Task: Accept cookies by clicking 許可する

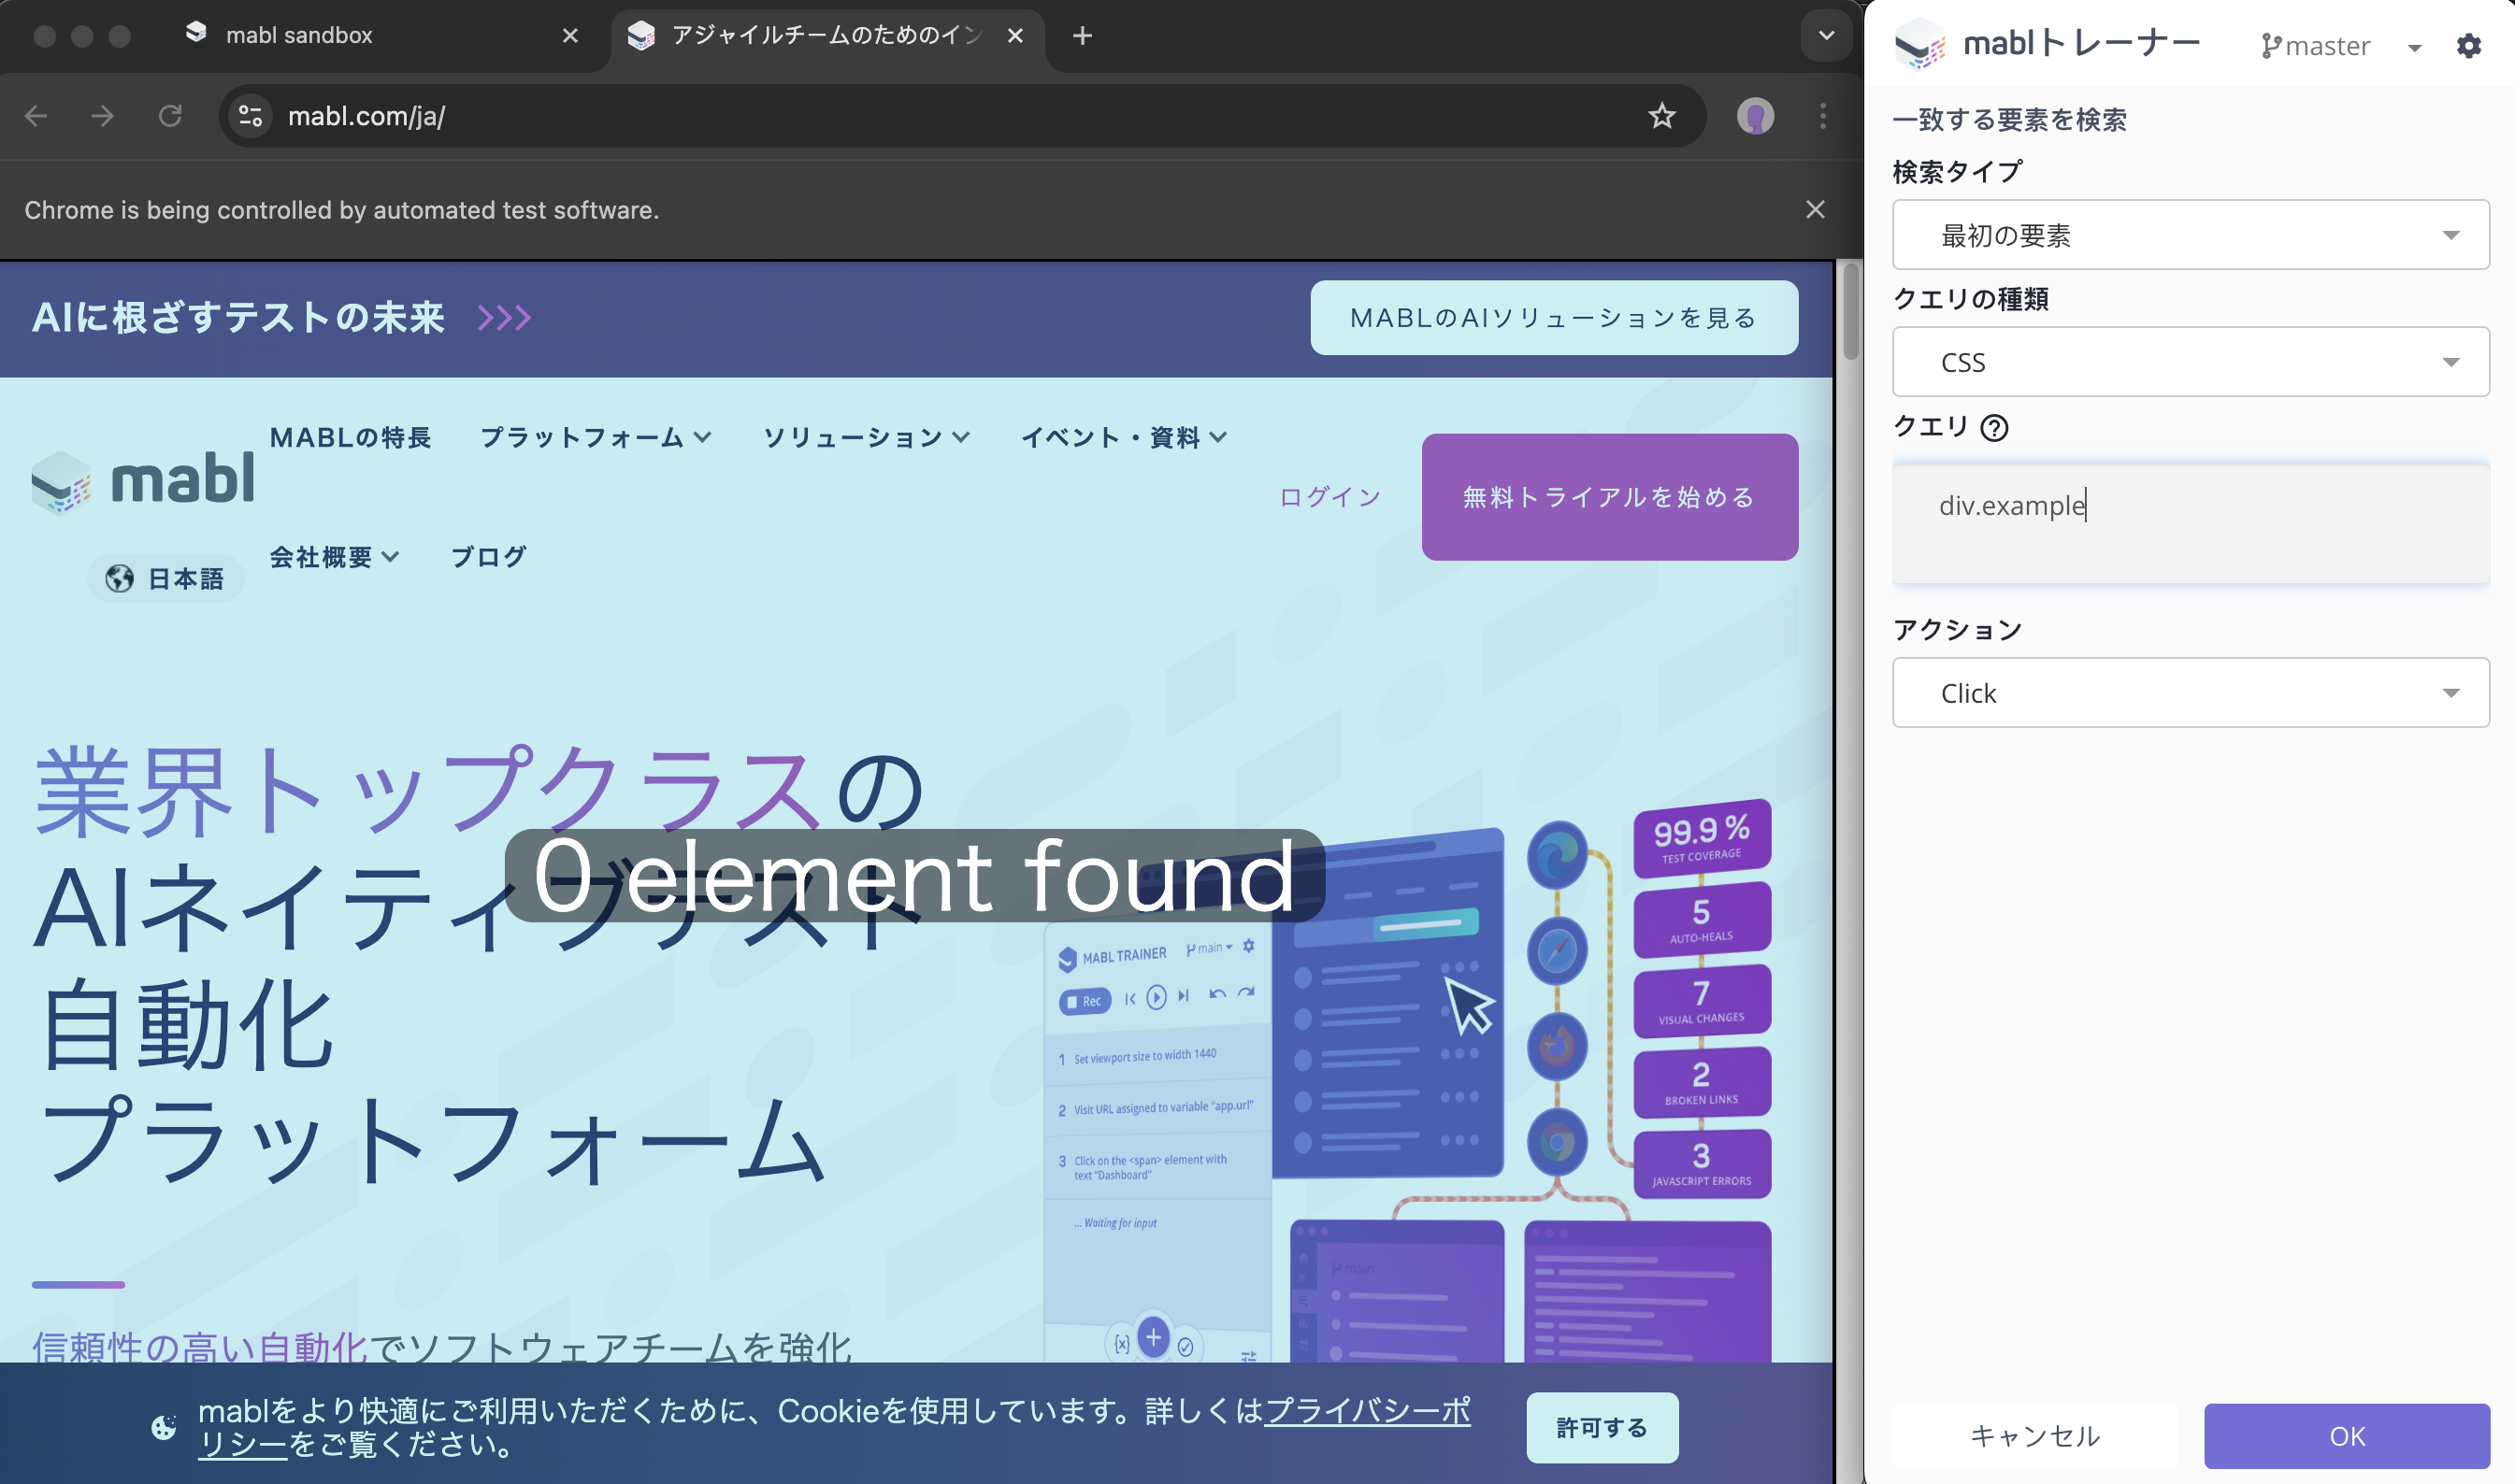Action: 1601,1427
